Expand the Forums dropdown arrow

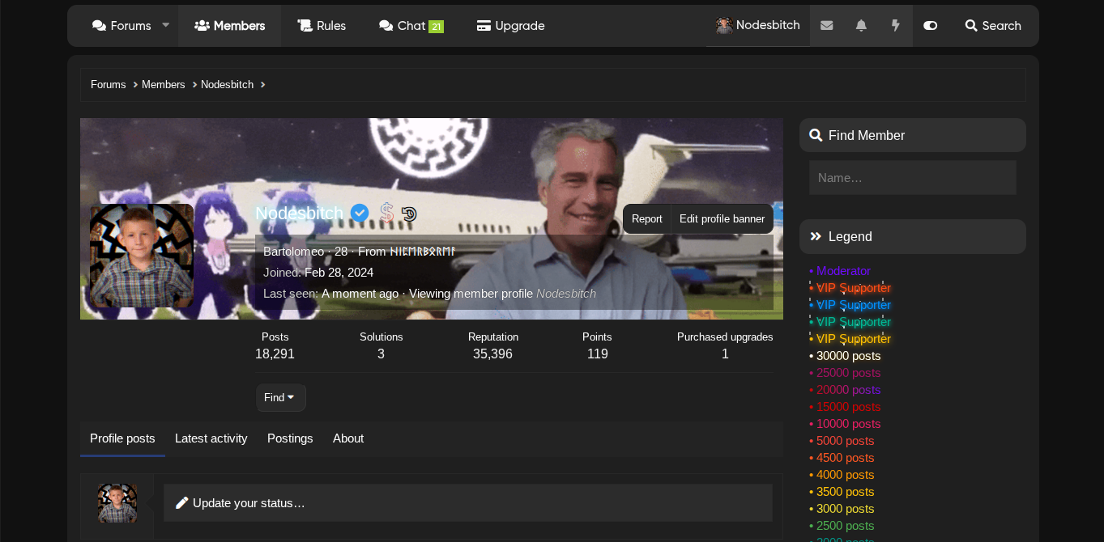click(x=166, y=25)
